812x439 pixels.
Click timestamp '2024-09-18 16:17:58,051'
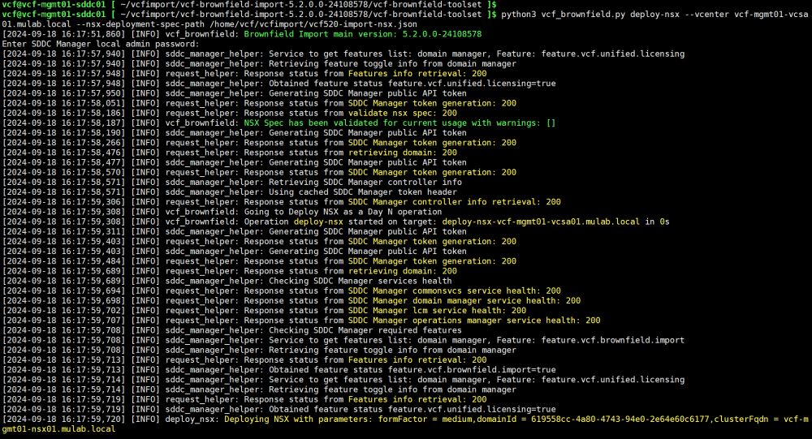click(63, 103)
